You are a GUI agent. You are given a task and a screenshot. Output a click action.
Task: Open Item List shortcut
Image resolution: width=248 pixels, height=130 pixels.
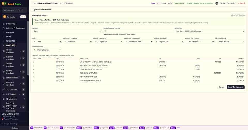(115, 128)
